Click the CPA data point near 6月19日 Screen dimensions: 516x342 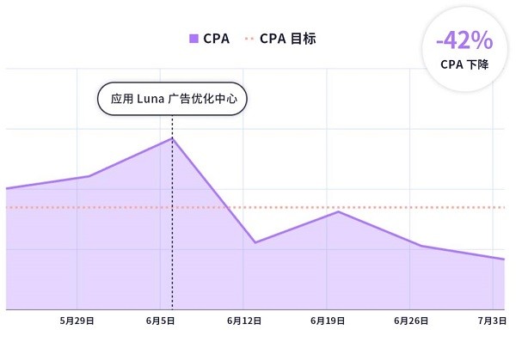point(339,211)
